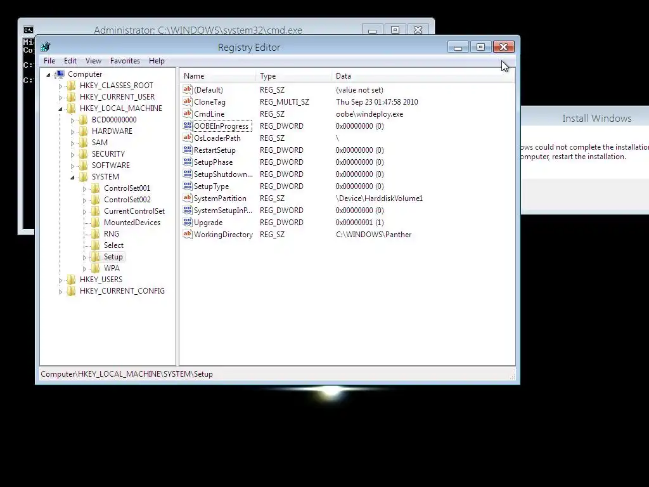This screenshot has width=649, height=487.
Task: Minimize the cmd.exe window
Action: pyautogui.click(x=372, y=30)
